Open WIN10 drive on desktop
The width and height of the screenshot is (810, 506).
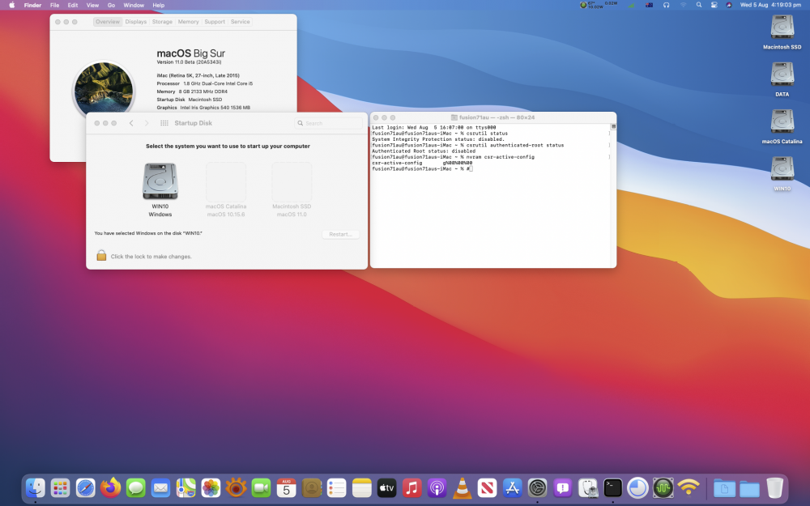click(782, 174)
